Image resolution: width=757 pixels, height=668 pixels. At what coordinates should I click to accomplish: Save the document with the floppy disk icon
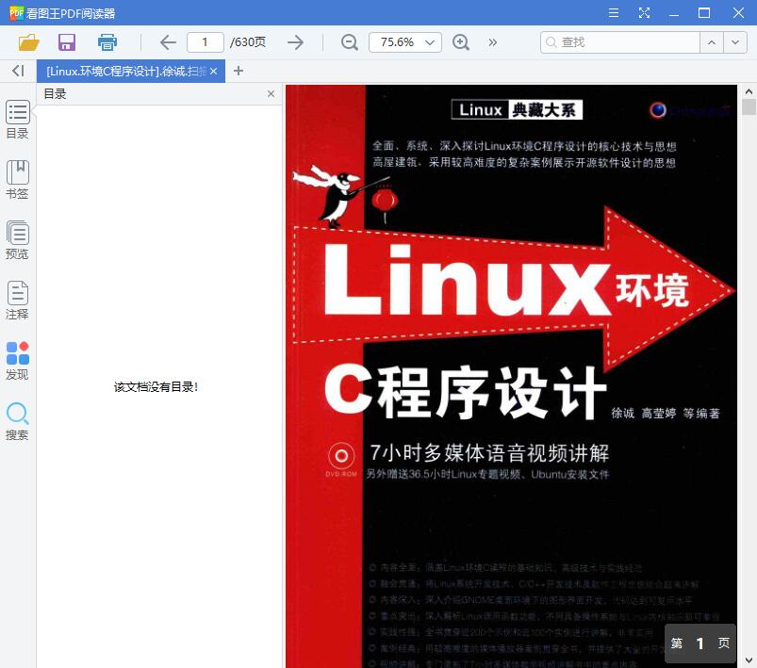pyautogui.click(x=67, y=42)
